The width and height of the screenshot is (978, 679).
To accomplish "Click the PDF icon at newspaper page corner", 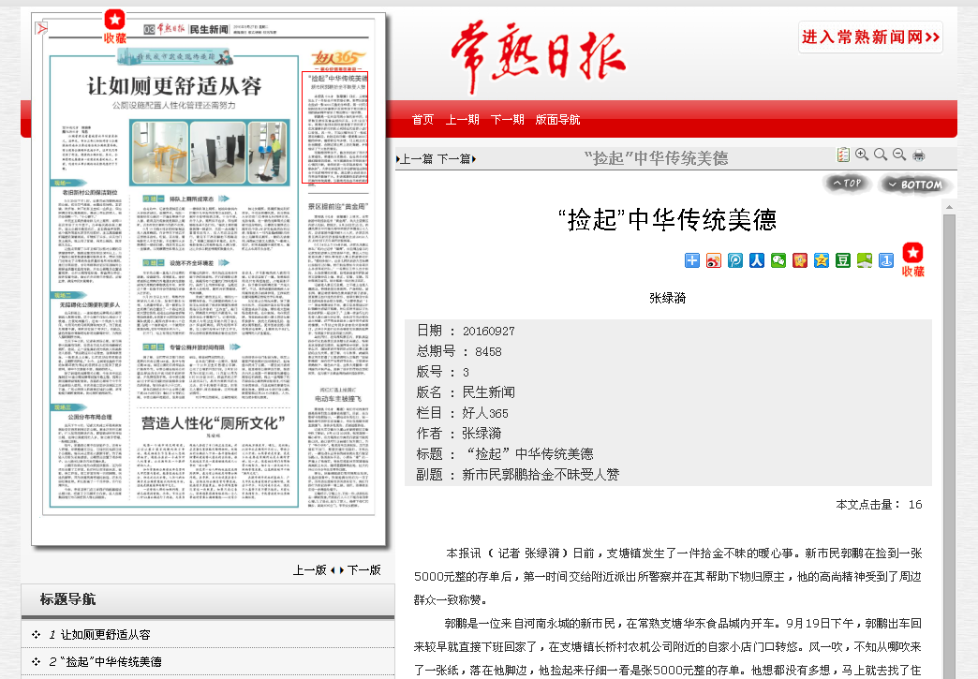I will pyautogui.click(x=42, y=29).
